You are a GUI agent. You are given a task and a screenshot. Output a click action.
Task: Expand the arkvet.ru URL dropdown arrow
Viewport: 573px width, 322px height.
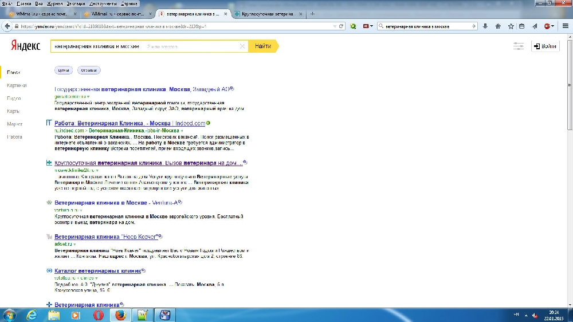(74, 244)
